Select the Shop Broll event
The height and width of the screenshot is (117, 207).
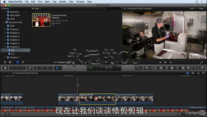click(15, 15)
